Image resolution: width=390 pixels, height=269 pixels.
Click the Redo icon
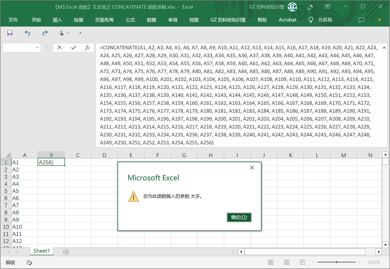click(45, 33)
